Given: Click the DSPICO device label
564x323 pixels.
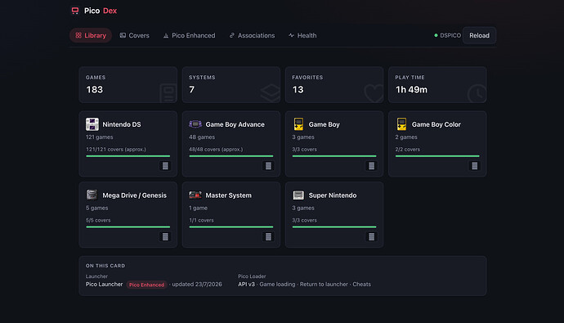Looking at the screenshot, I should tap(450, 35).
